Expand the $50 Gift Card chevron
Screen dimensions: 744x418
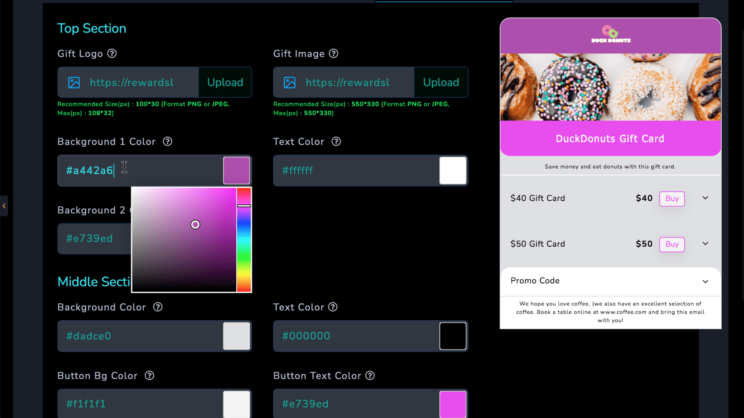pos(705,244)
